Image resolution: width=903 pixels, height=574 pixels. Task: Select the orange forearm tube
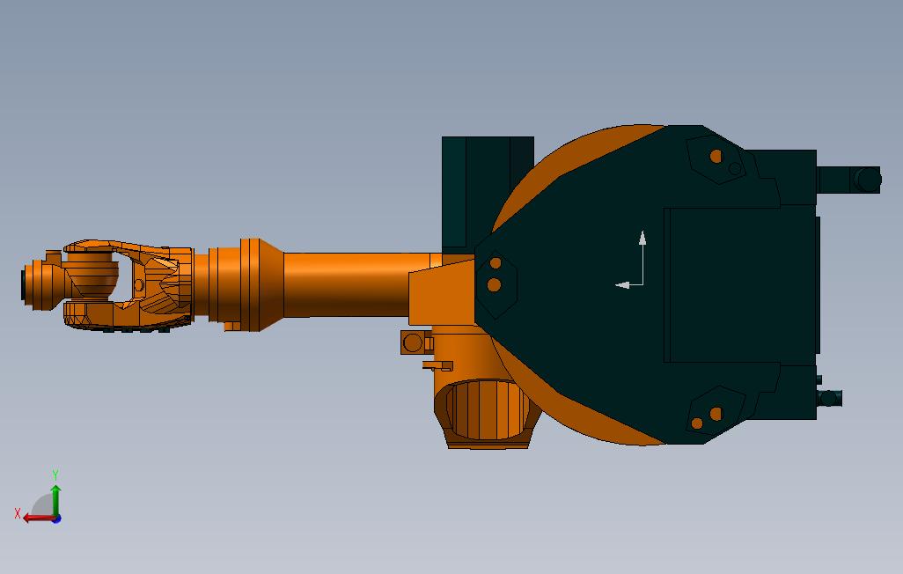click(x=357, y=284)
